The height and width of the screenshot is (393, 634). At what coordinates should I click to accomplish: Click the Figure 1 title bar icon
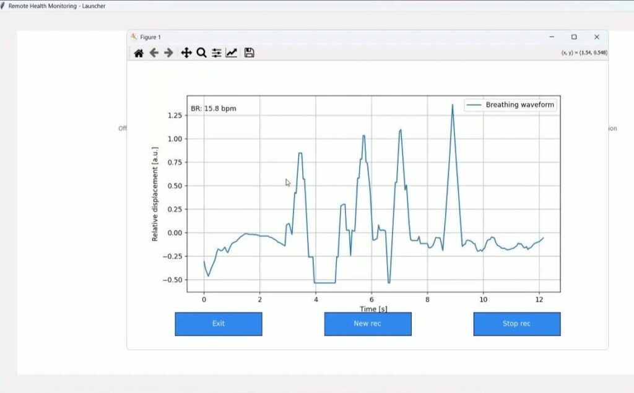pos(134,37)
